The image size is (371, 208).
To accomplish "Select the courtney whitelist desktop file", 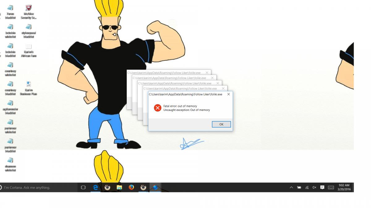I will [x=10, y=69].
